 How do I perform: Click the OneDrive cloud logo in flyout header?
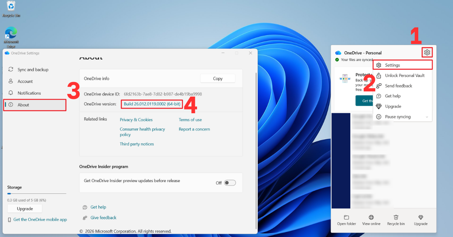point(338,53)
